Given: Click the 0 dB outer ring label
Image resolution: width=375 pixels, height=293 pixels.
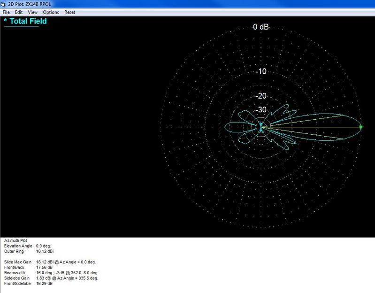Looking at the screenshot, I should 260,27.
